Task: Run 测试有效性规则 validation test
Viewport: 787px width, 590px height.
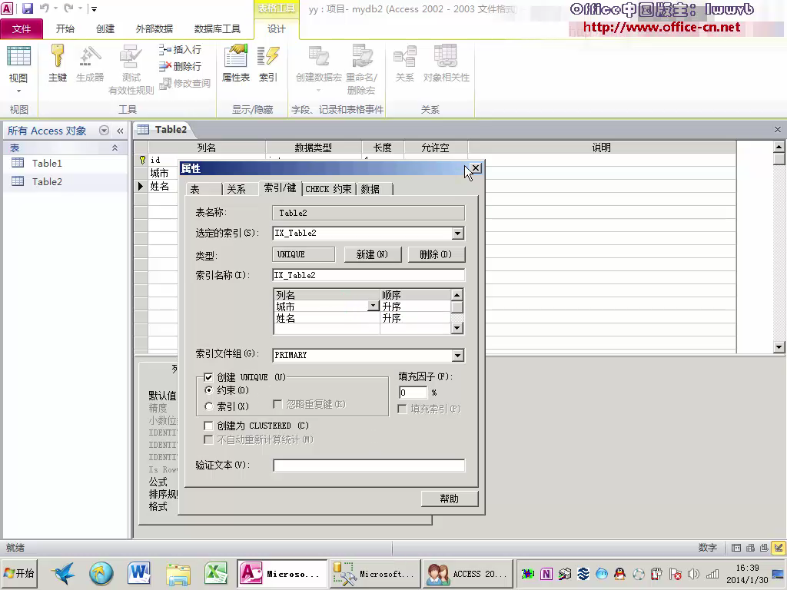Action: pyautogui.click(x=131, y=70)
